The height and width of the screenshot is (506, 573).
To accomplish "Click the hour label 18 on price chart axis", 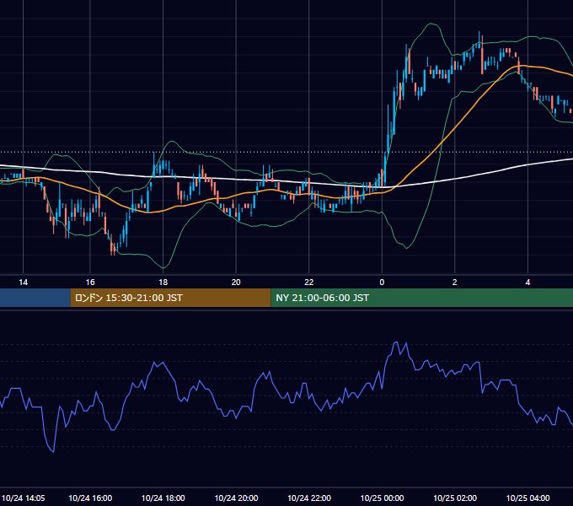I will coord(163,283).
